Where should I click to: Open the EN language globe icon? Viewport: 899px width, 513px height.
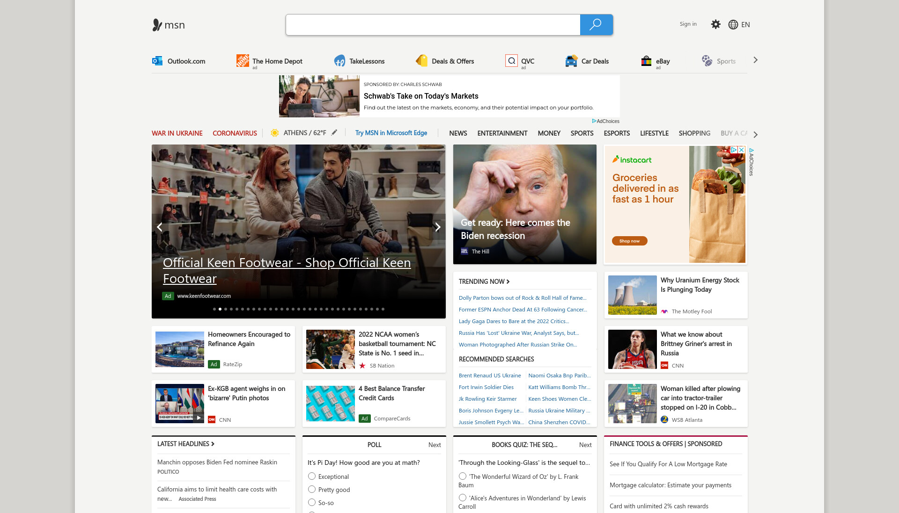(x=733, y=25)
